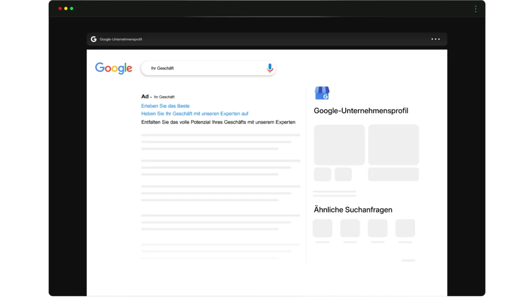Open the browser three-dot options menu
The width and height of the screenshot is (530, 305).
435,39
